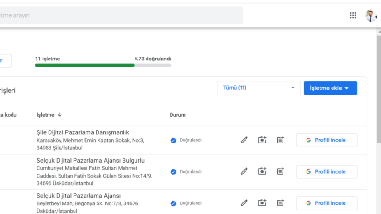This screenshot has width=381, height=214.
Task: Click the business search field
Action: (121, 15)
